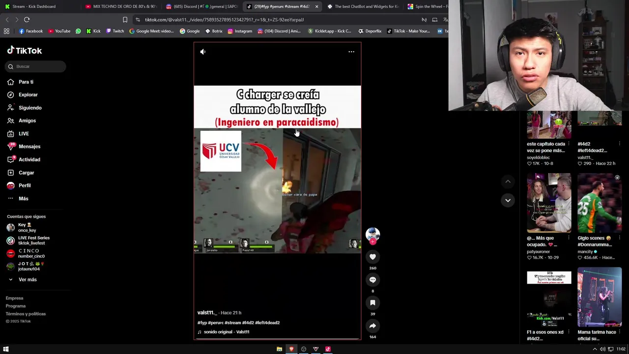The image size is (629, 354).
Task: Go to the previous video arrow
Action: (x=508, y=181)
